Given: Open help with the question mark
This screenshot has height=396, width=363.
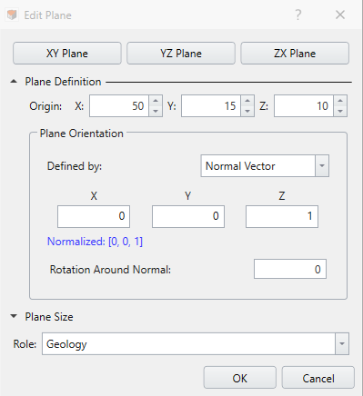Looking at the screenshot, I should [298, 15].
